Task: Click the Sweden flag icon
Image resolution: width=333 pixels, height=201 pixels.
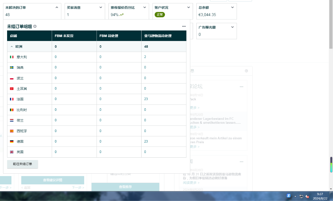Action: (12, 67)
